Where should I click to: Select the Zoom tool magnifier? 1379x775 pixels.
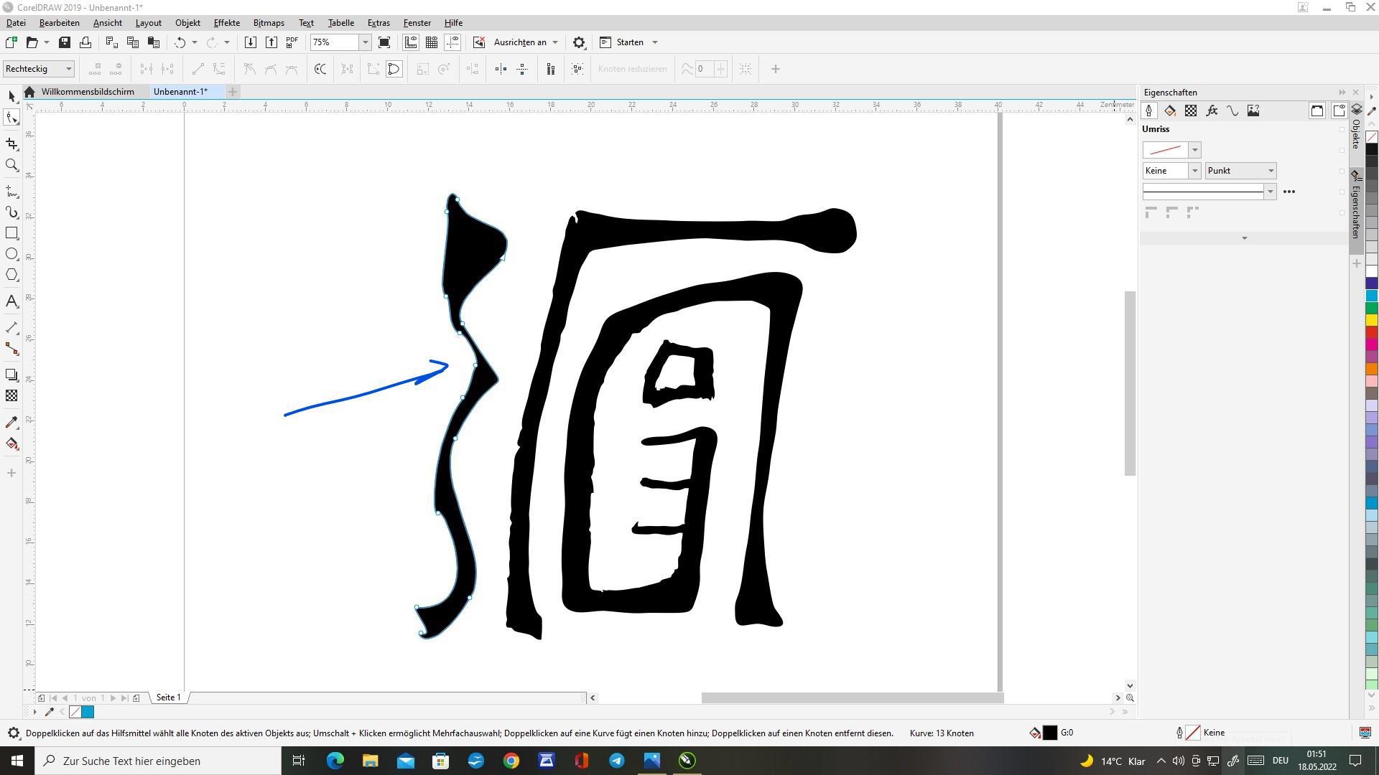click(x=11, y=165)
